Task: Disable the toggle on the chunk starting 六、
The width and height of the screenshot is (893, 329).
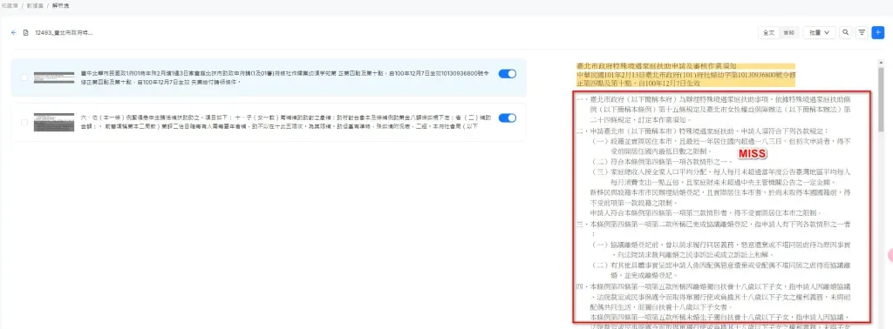Action: [508, 118]
